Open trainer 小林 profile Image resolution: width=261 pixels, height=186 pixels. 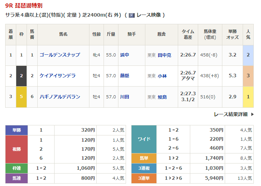162,76
